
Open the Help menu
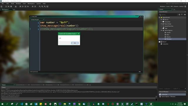(44, 4)
